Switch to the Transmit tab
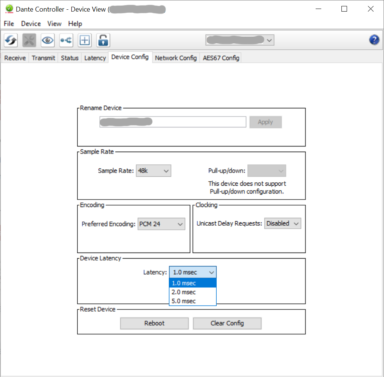The height and width of the screenshot is (377, 384). click(x=43, y=58)
